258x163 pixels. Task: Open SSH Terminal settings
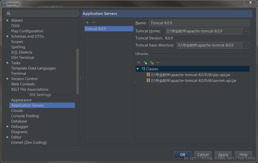click(23, 58)
